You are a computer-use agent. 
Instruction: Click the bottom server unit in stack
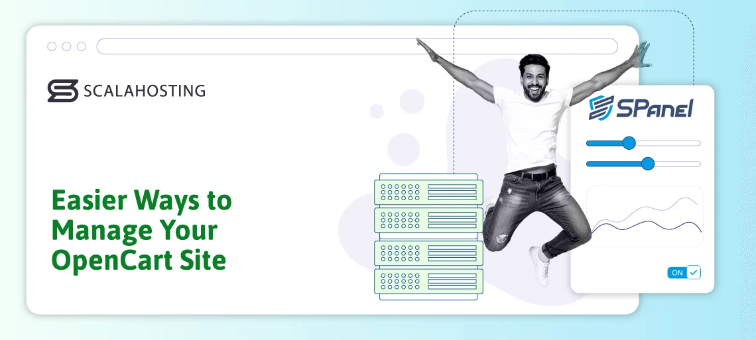point(428,281)
